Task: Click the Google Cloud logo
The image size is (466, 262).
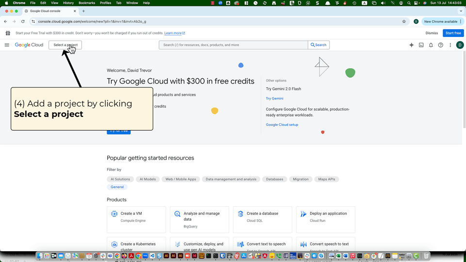Action: click(x=29, y=45)
